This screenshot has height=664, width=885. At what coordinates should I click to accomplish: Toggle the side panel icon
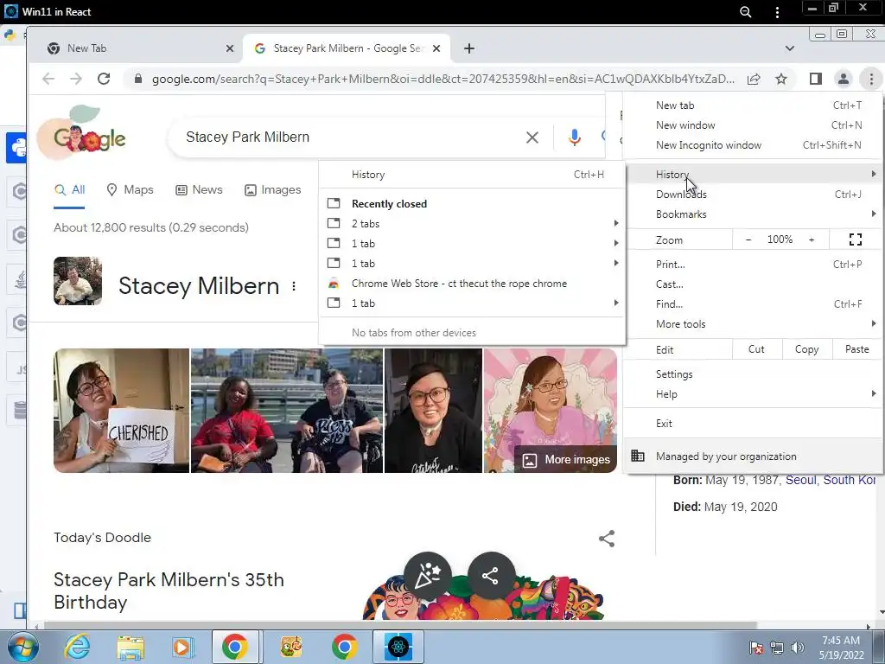pyautogui.click(x=816, y=79)
